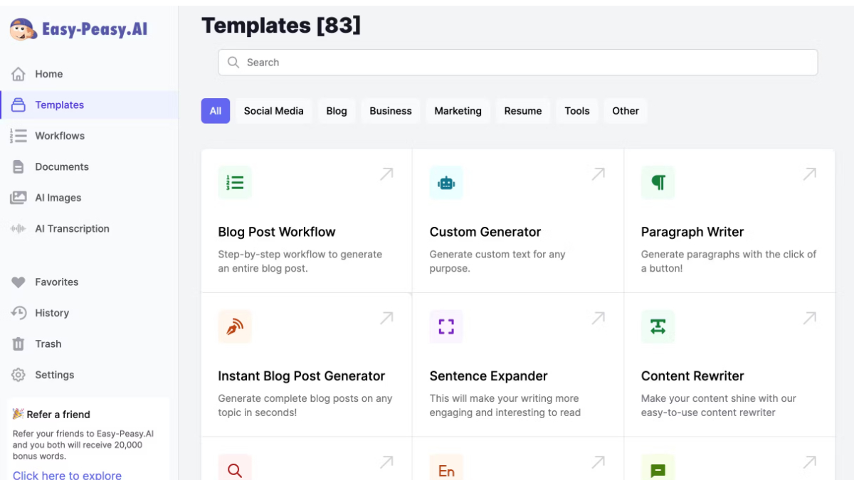Viewport: 854px width, 480px height.
Task: Open Templates using its sidebar icon
Action: (x=19, y=105)
